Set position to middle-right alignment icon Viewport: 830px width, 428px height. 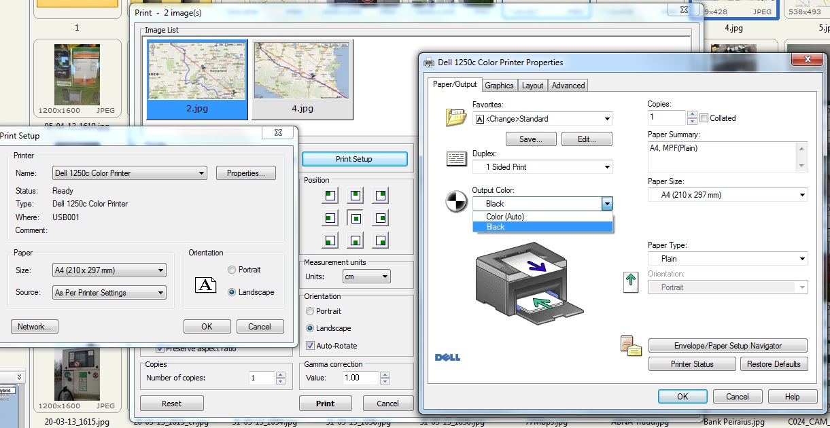[381, 218]
